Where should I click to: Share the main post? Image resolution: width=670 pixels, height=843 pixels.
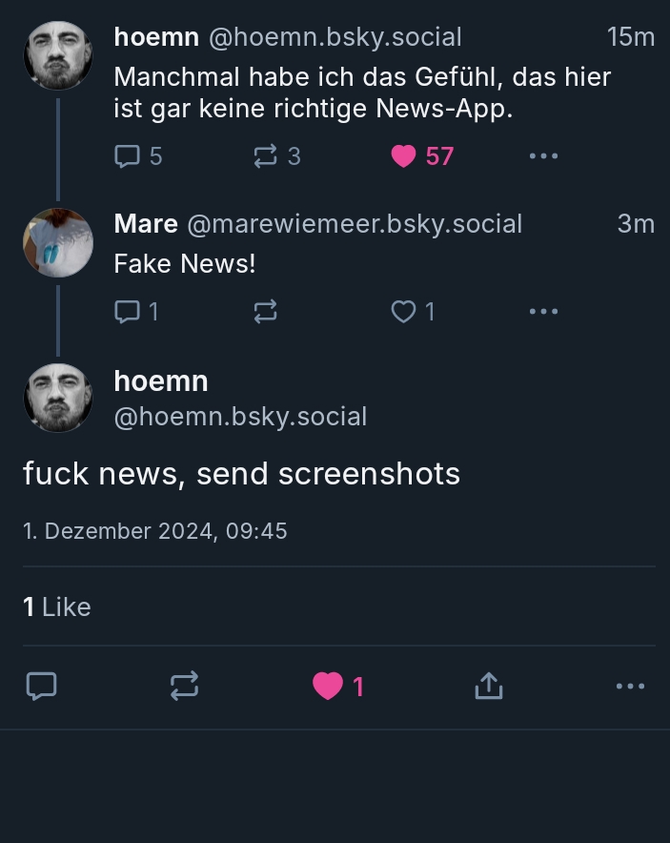coord(488,686)
